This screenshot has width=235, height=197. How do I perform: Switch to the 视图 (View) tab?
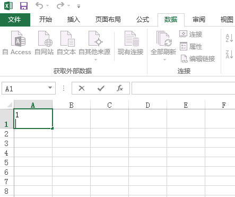pyautogui.click(x=227, y=20)
